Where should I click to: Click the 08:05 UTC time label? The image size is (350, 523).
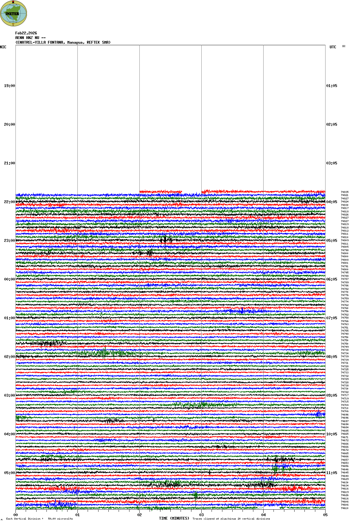click(x=332, y=357)
